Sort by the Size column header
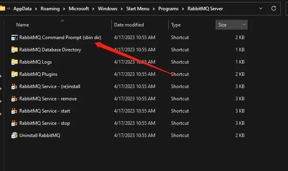 [x=222, y=25]
